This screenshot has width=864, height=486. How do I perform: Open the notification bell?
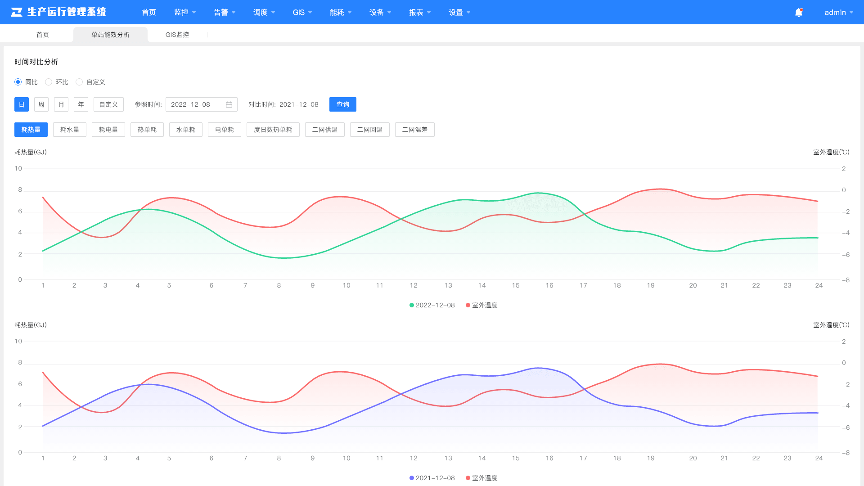coord(799,13)
